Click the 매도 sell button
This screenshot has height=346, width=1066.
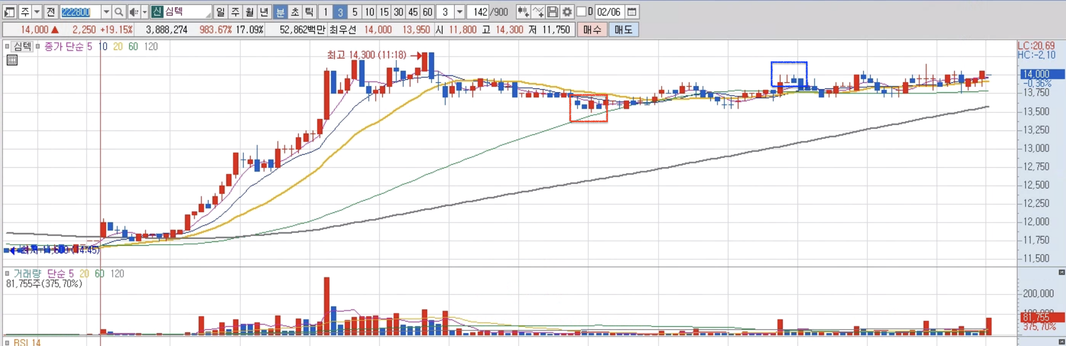[623, 30]
